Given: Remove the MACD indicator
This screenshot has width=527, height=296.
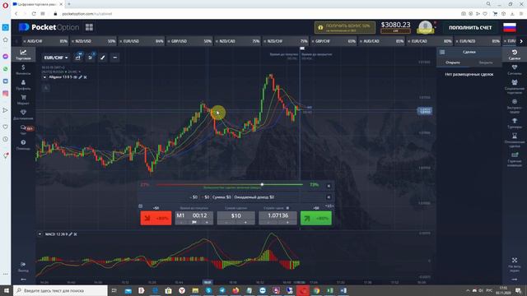Looking at the screenshot, I should pos(75,234).
